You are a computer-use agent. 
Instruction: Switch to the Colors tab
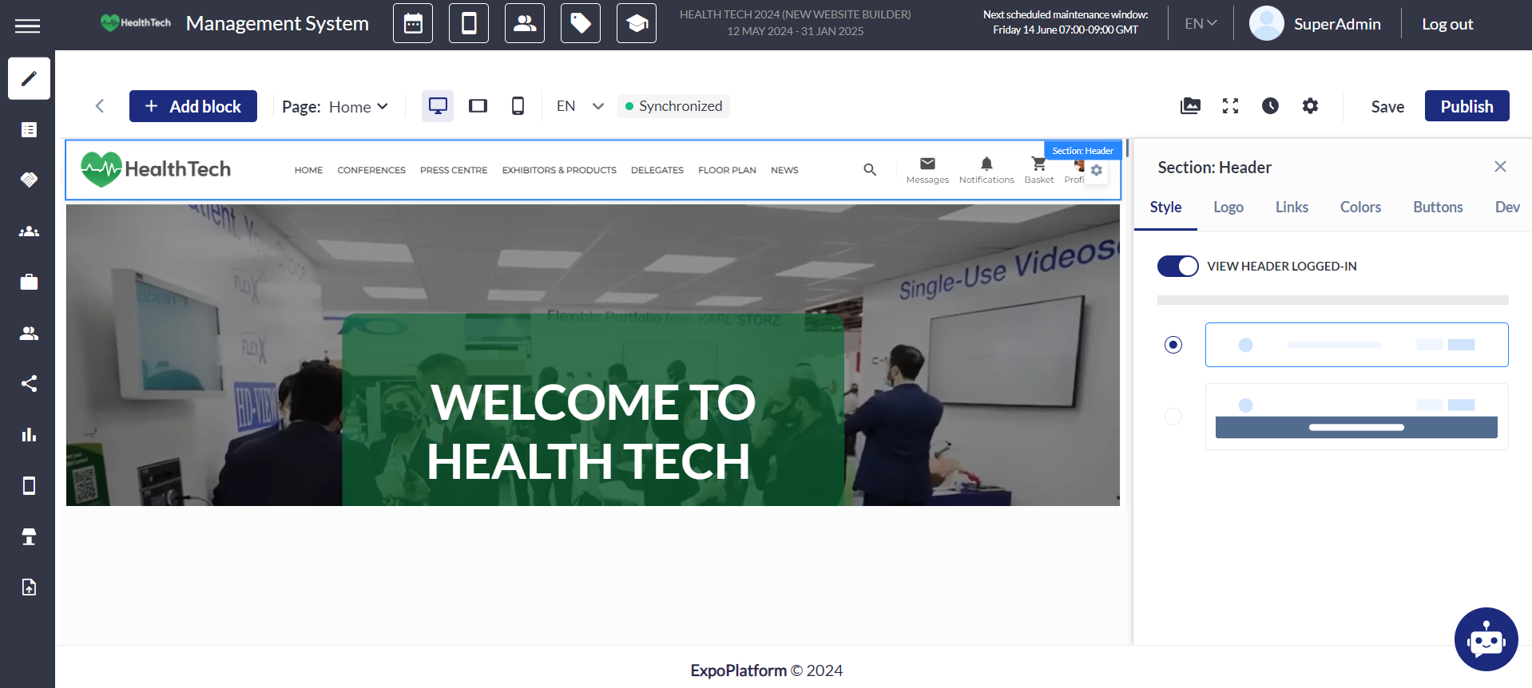(x=1360, y=208)
